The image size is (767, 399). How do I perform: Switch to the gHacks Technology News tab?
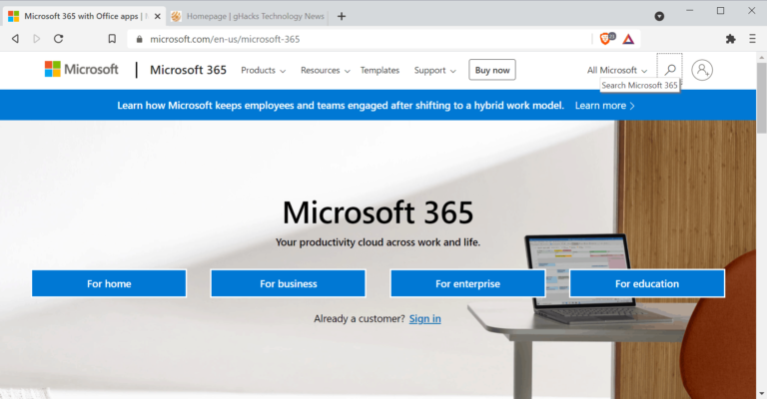pos(248,16)
